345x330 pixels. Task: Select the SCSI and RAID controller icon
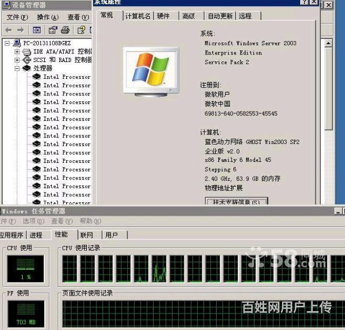[x=26, y=60]
